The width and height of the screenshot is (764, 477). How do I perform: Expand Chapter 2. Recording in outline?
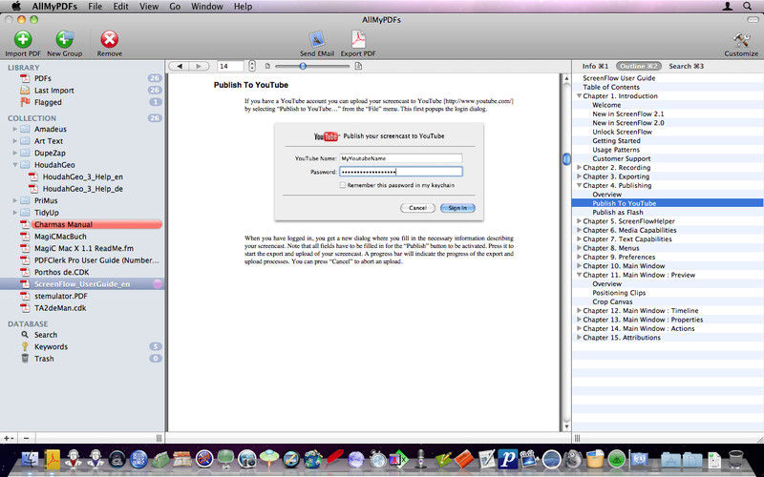coord(579,168)
